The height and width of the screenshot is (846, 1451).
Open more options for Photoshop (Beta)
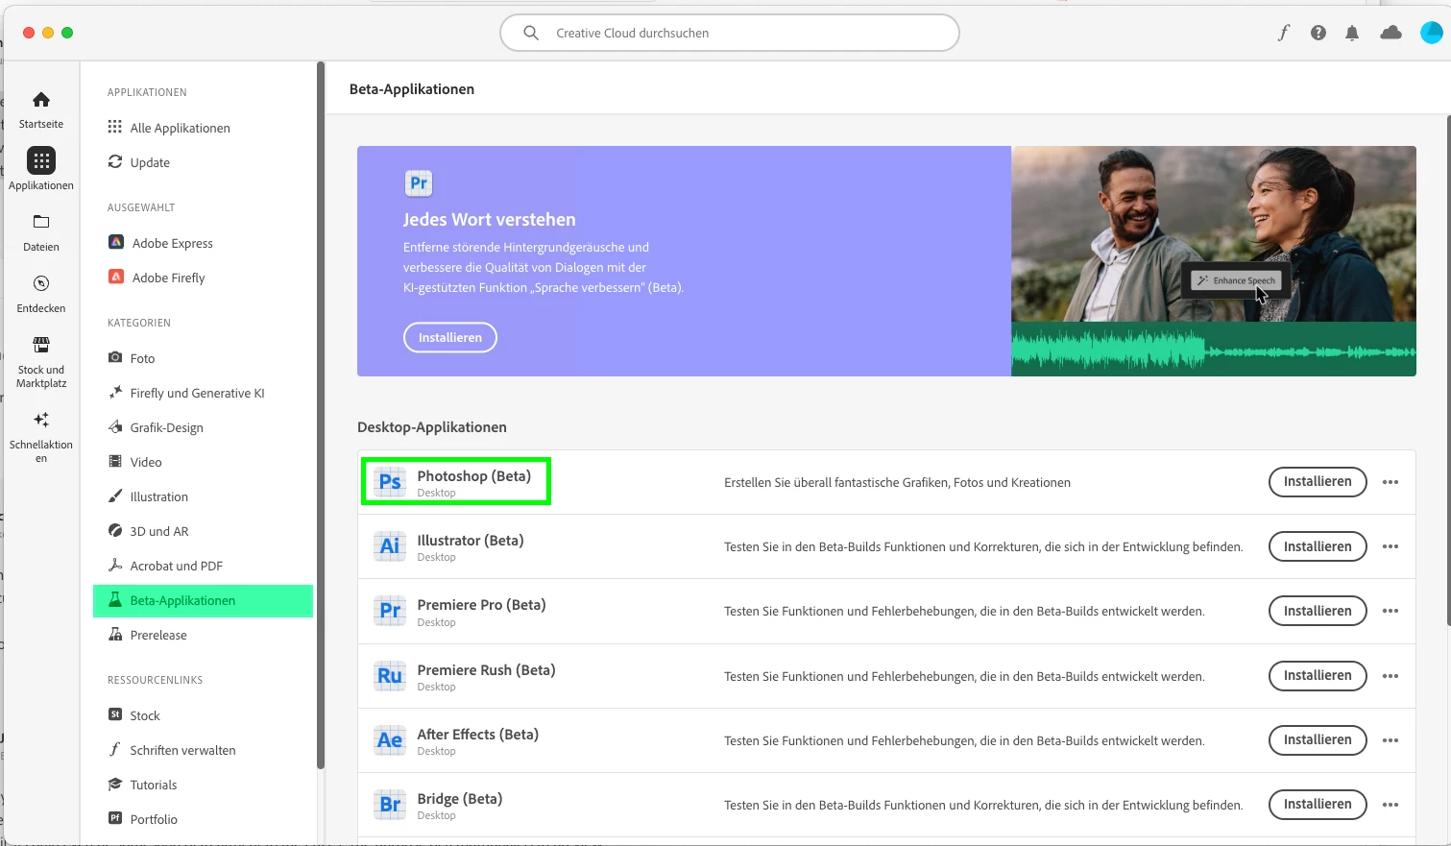1391,482
